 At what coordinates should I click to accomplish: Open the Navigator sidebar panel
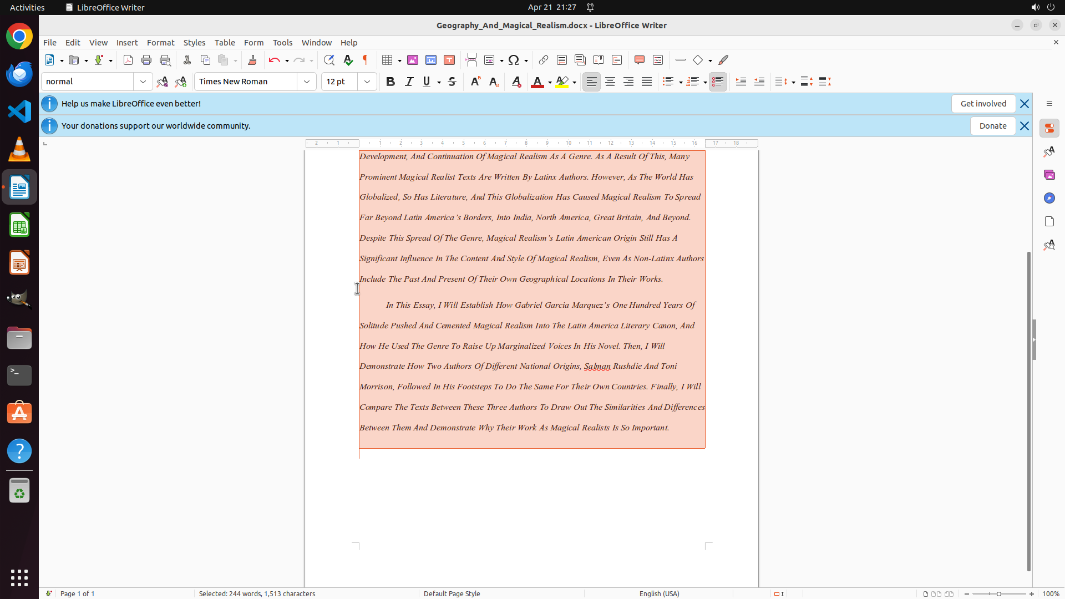(x=1049, y=198)
